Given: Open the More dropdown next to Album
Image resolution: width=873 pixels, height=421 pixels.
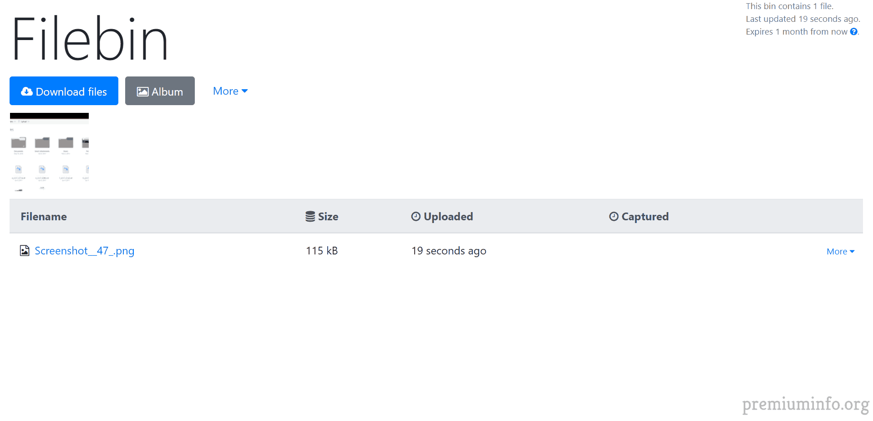Looking at the screenshot, I should (x=230, y=91).
